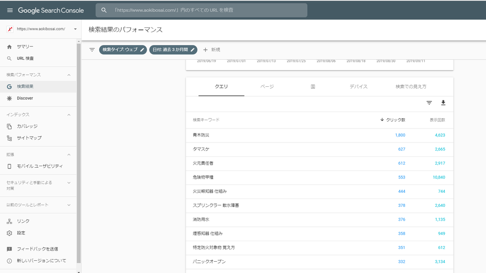
Task: Open サイトマップ page
Action: coord(29,138)
